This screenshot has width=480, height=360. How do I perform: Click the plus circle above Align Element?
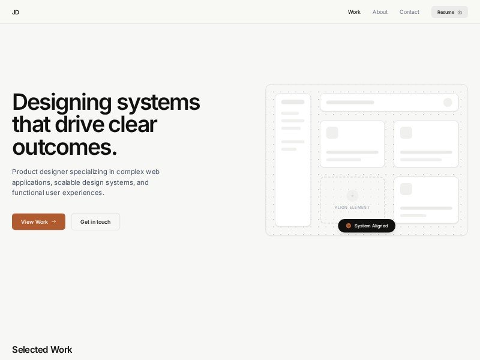point(352,196)
